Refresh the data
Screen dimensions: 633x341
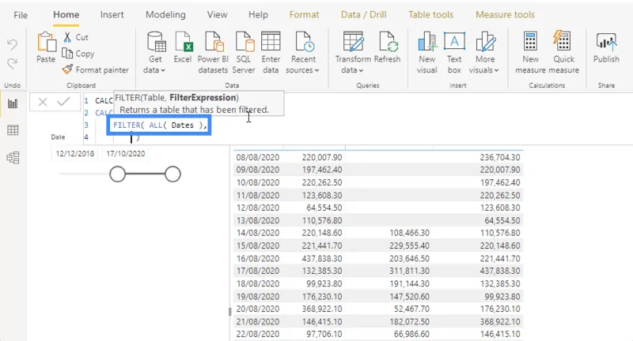click(387, 47)
